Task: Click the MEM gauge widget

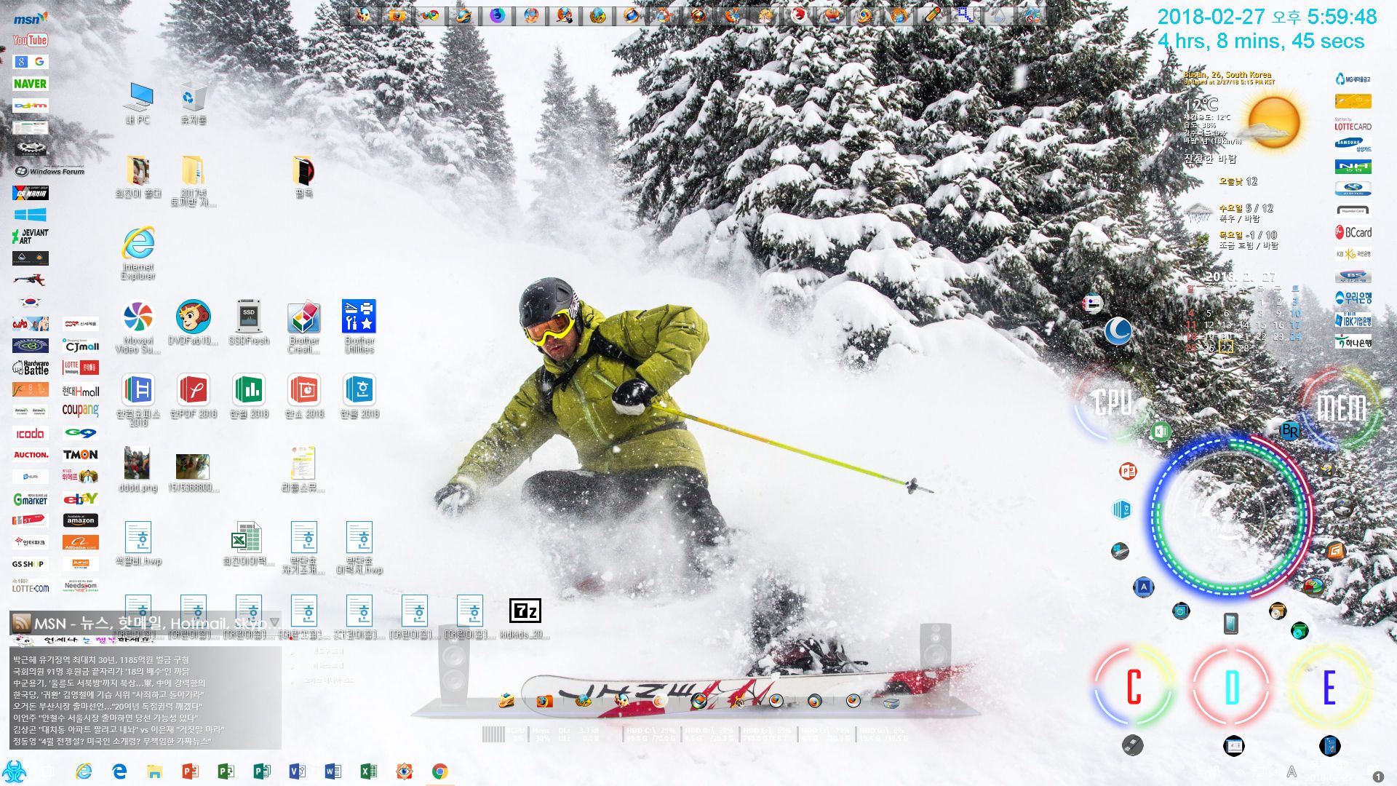Action: (x=1342, y=406)
